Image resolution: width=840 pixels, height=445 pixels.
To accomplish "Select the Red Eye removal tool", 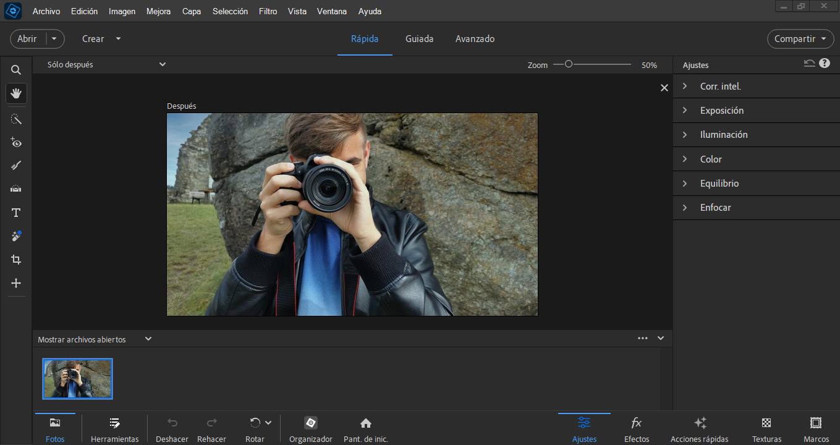I will [x=15, y=142].
